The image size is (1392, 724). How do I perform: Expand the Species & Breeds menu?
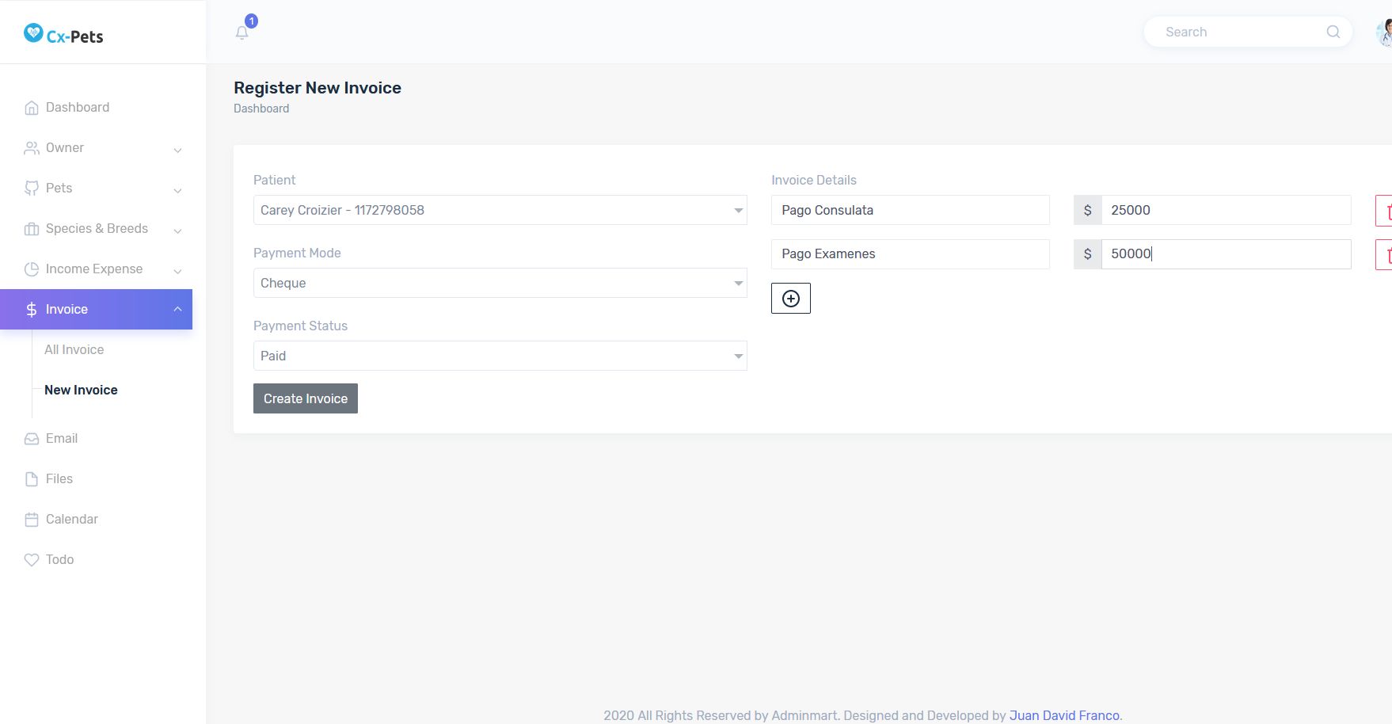[103, 229]
